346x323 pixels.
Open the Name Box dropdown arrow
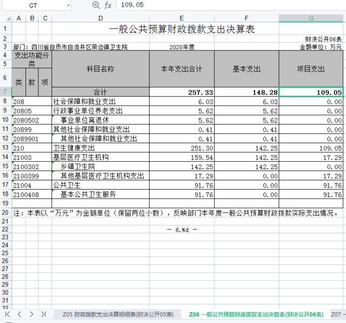(x=68, y=5)
